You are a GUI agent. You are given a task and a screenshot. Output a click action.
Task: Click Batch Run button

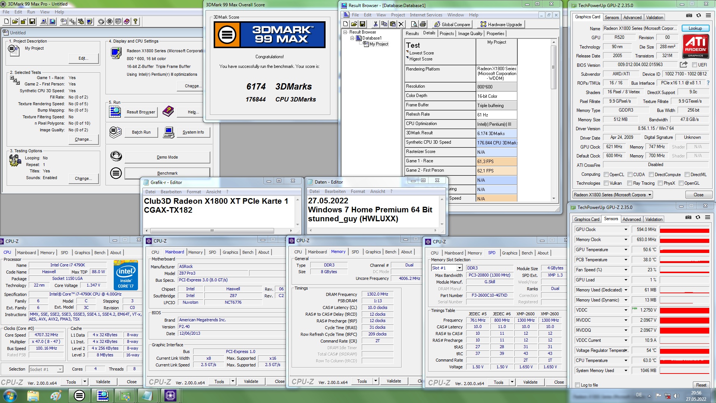tap(141, 132)
